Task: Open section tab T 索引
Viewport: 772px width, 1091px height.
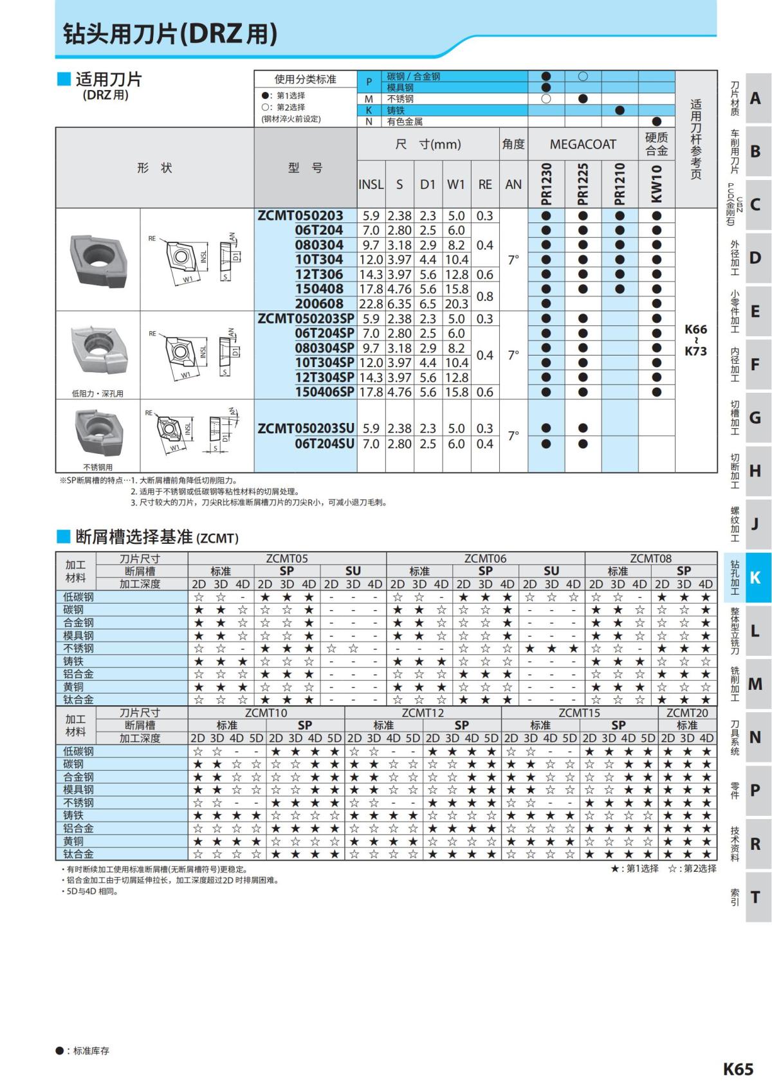Action: tap(749, 897)
